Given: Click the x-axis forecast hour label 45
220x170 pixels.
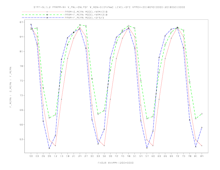Looking at the screenshot, I should (x=122, y=156).
